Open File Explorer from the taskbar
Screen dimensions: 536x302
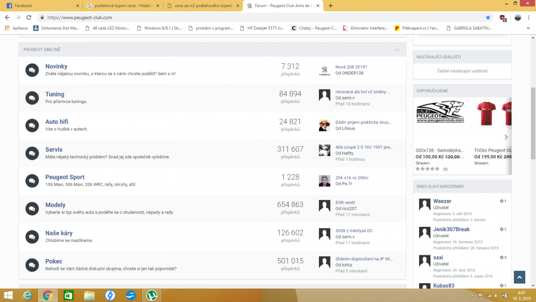[x=89, y=295]
